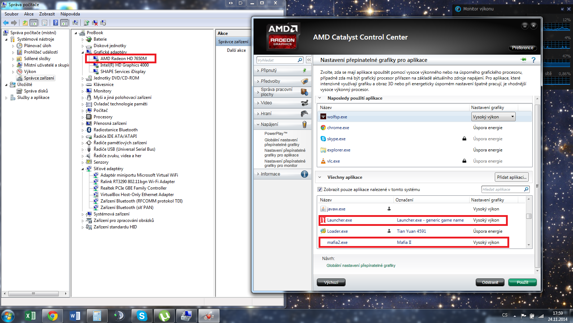573x323 pixels.
Task: Click the green Použít button
Action: pyautogui.click(x=523, y=282)
